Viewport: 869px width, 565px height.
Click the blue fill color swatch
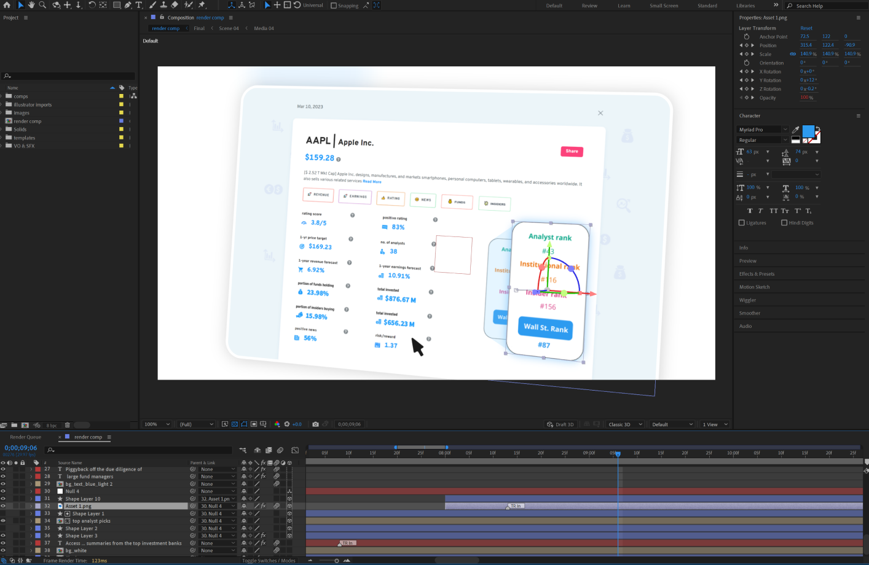pyautogui.click(x=808, y=131)
